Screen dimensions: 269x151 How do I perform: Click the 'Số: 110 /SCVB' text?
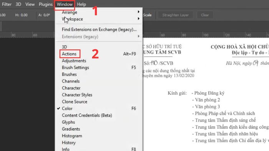click(158, 63)
